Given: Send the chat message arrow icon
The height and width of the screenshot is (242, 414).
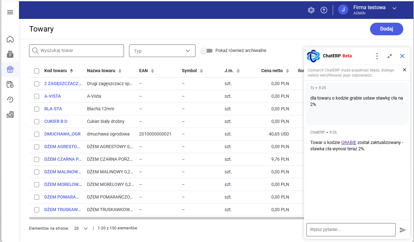Looking at the screenshot, I should pos(403,230).
